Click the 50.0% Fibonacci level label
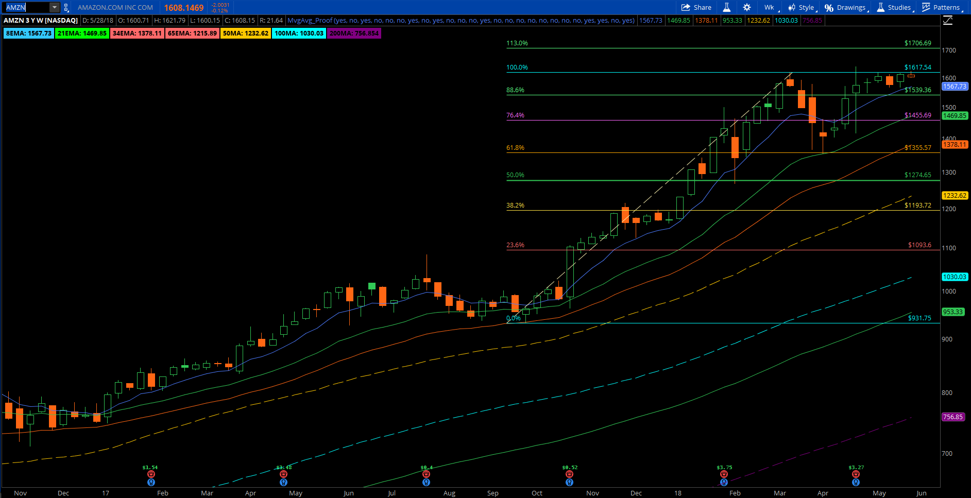 [515, 175]
